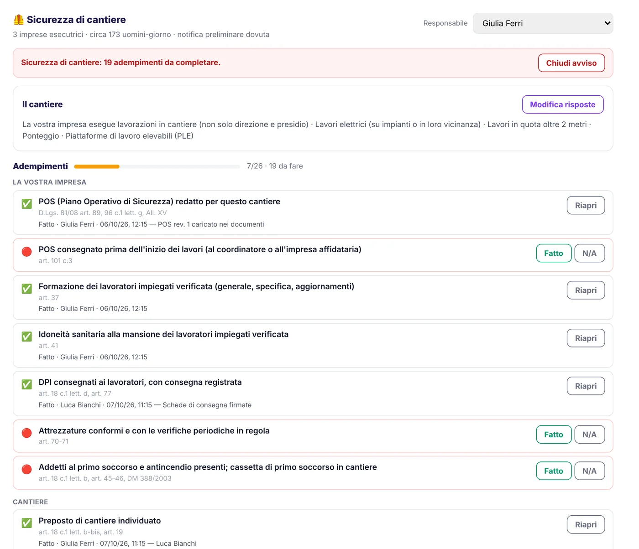Click the LA VOSTRA IMPRESA section heading

pos(49,182)
